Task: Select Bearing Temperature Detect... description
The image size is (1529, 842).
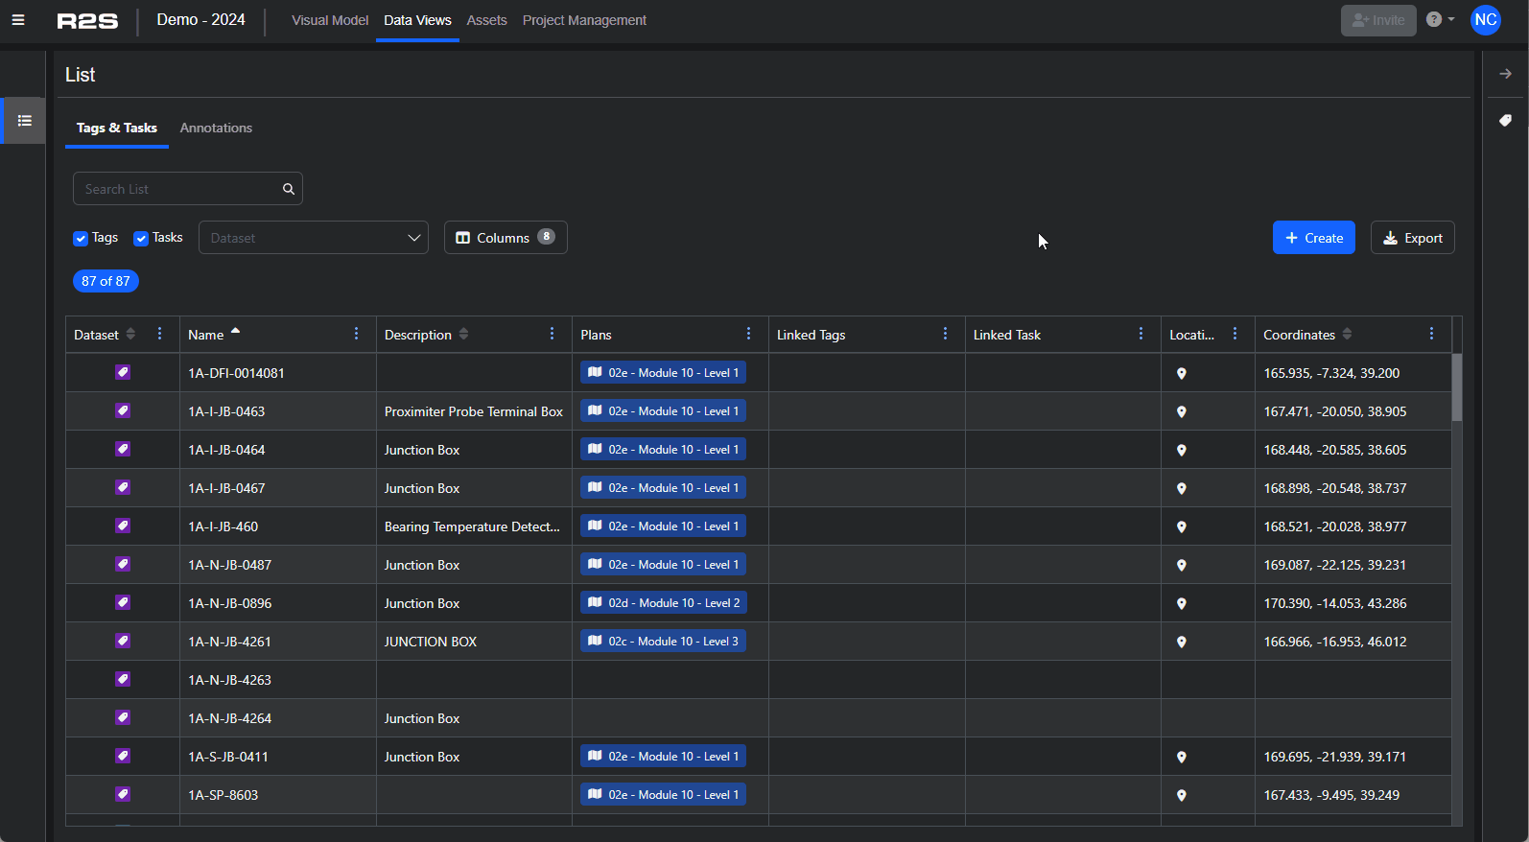Action: click(472, 526)
